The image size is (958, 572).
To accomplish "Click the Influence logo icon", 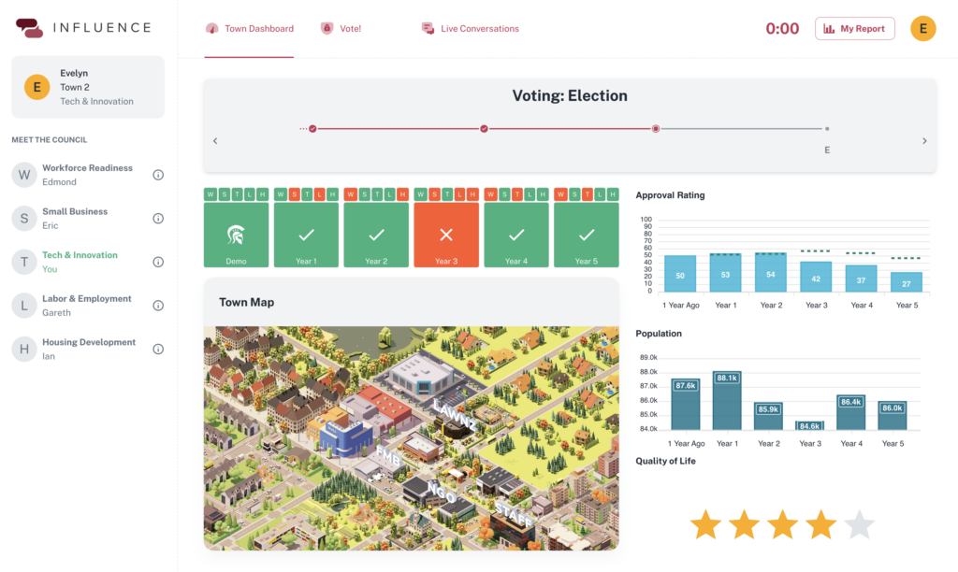I will [x=30, y=28].
